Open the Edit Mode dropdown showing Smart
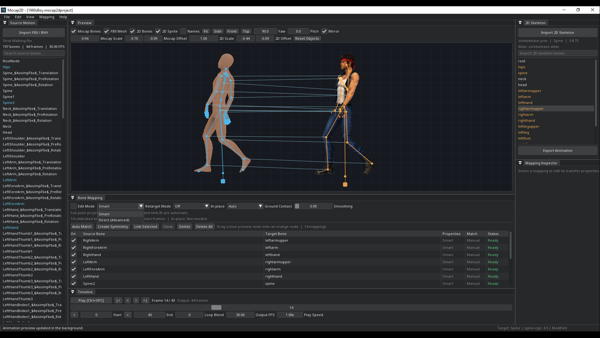Screen dimensions: 600x338 [120, 206]
